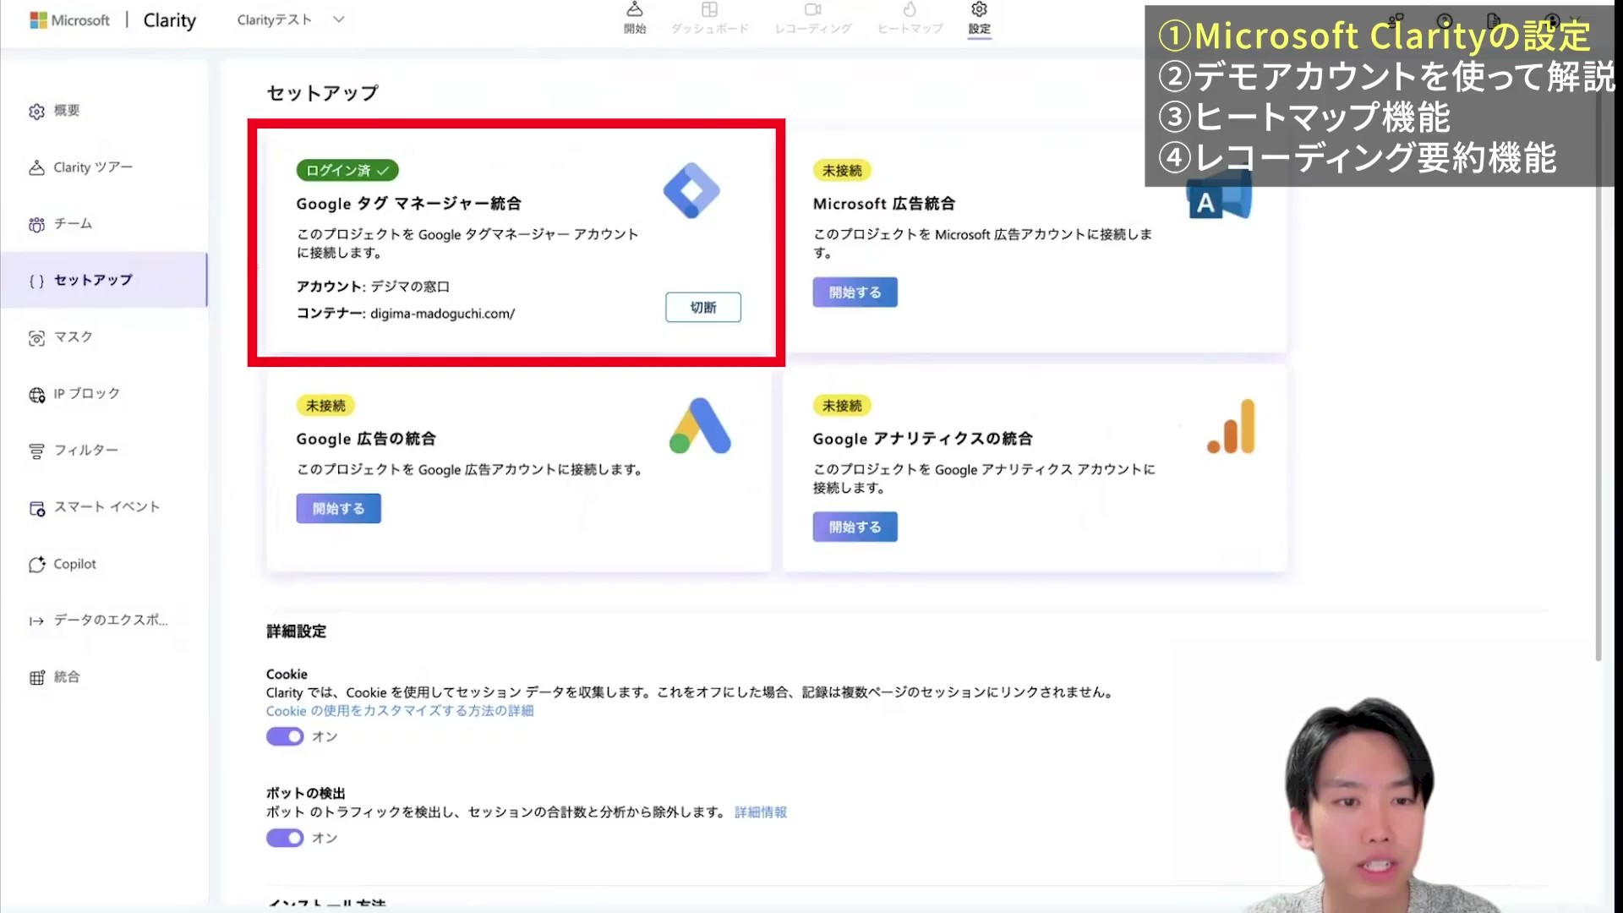The width and height of the screenshot is (1623, 913).
Task: Click the セットアップ braces icon
Action: (36, 282)
